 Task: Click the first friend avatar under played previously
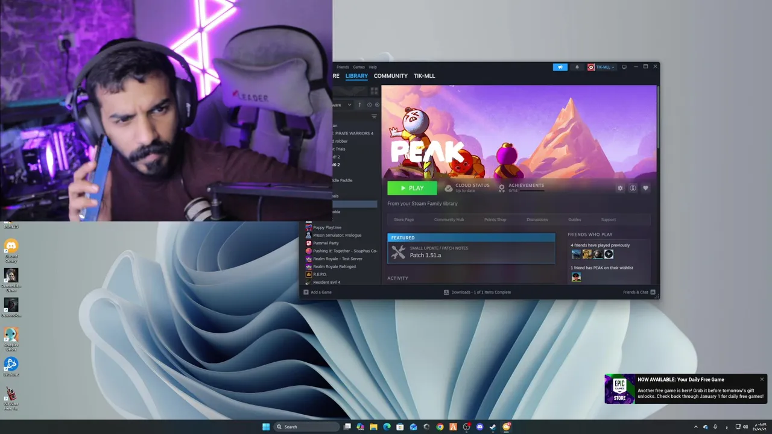pyautogui.click(x=576, y=254)
